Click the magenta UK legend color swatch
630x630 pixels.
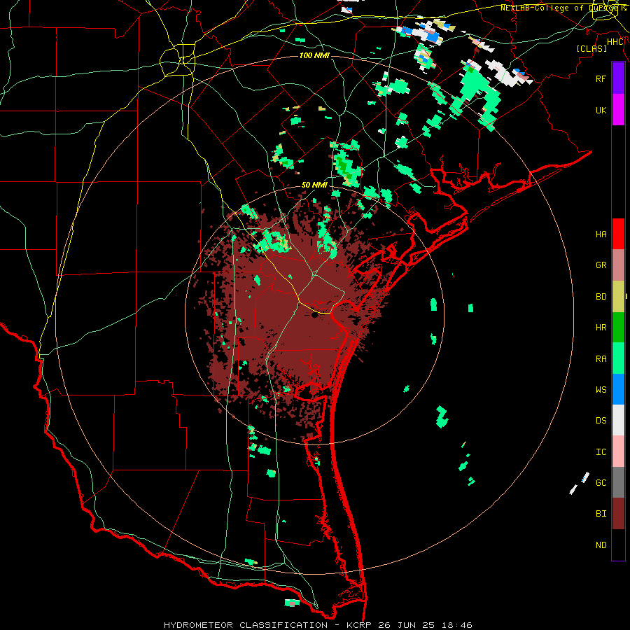pos(618,110)
